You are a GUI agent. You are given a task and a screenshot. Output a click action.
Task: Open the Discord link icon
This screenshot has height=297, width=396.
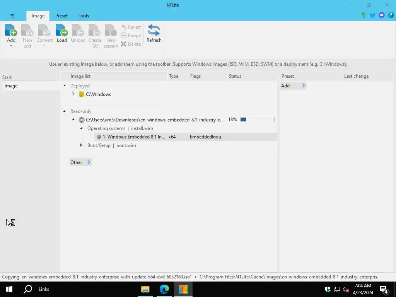382,15
